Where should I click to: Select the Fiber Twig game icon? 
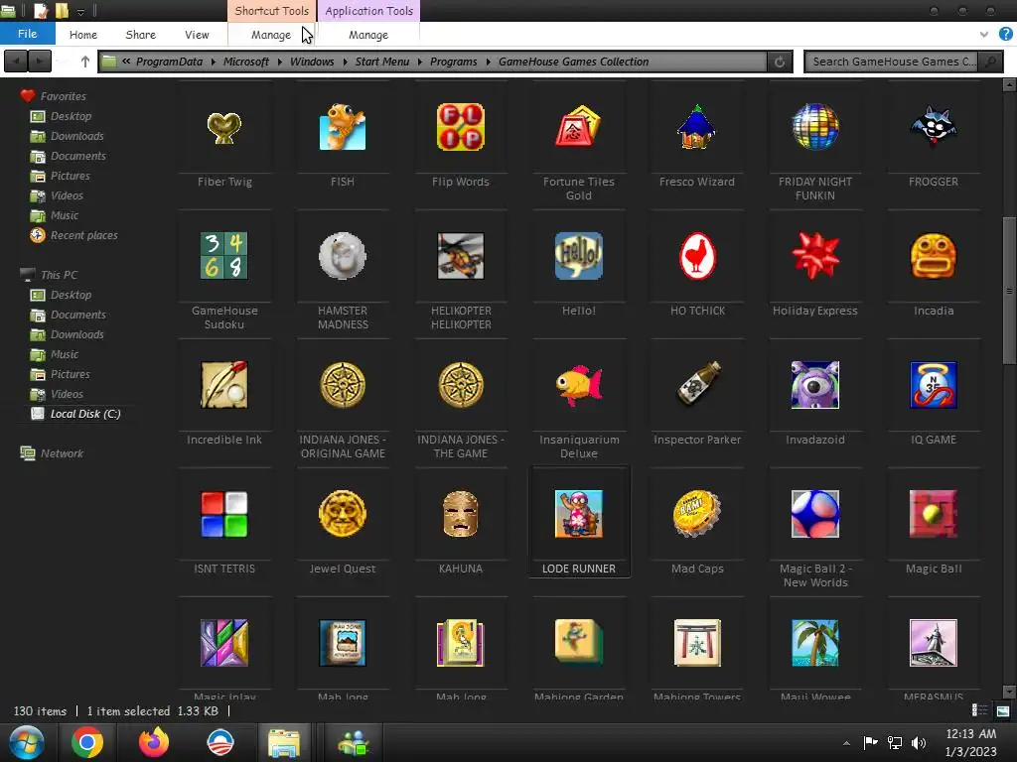[x=223, y=127]
